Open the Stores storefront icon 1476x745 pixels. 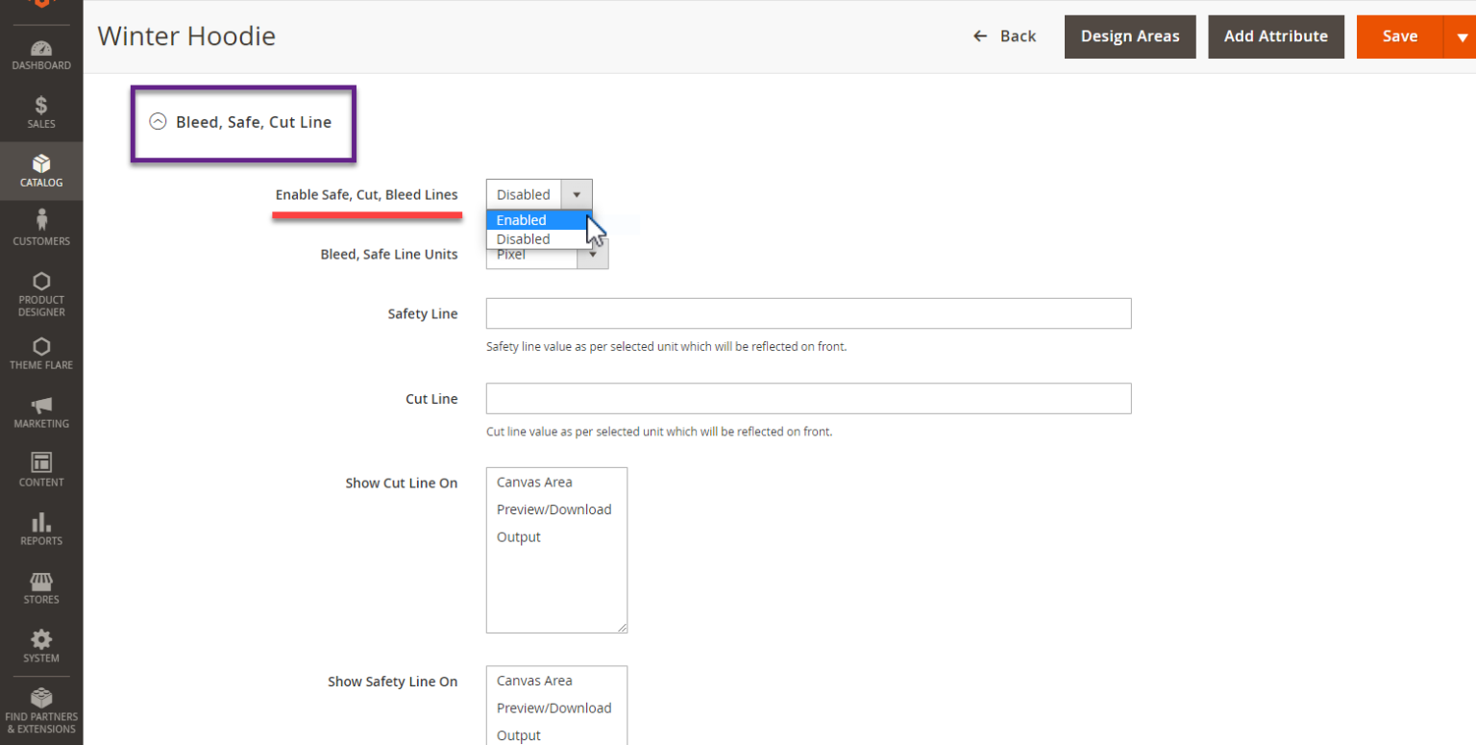[41, 582]
